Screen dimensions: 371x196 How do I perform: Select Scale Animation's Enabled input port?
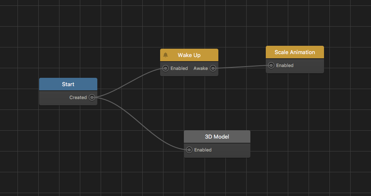pyautogui.click(x=271, y=65)
